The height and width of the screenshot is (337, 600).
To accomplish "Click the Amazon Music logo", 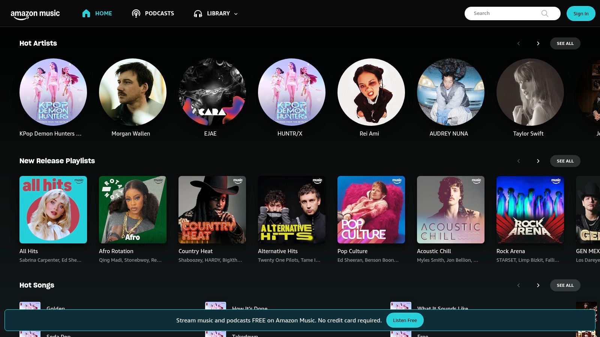I will pyautogui.click(x=35, y=14).
